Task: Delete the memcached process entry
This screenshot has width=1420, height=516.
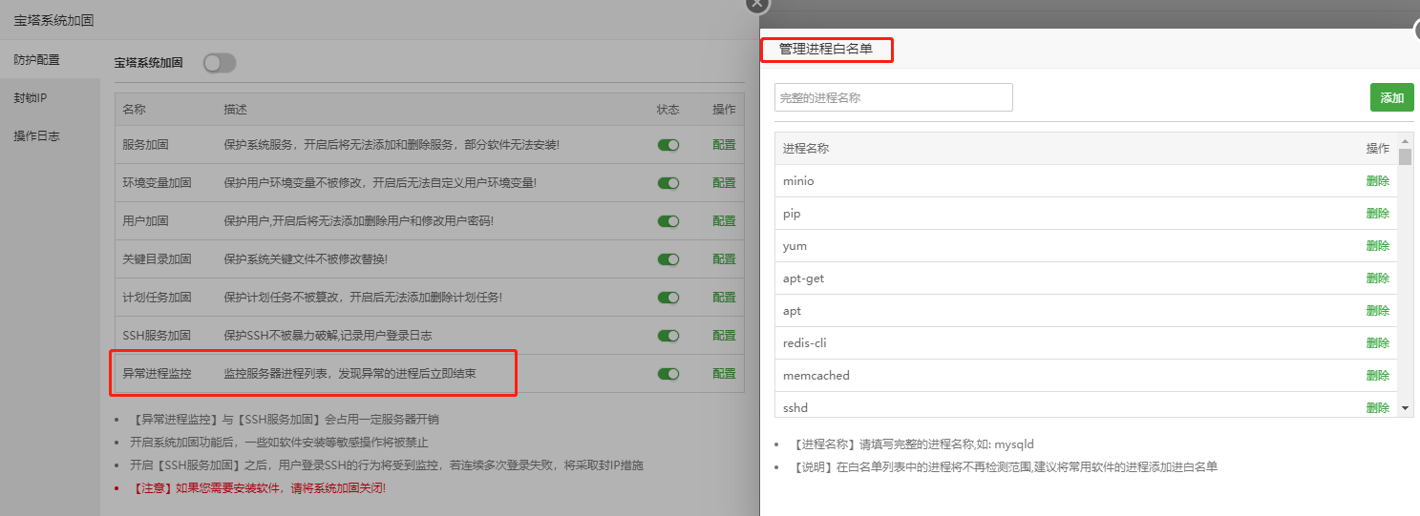Action: click(x=1377, y=376)
